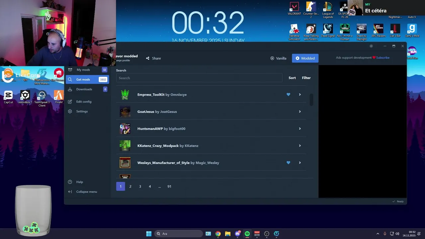This screenshot has width=425, height=239.
Task: Select the Thunderstore Mod Manager desktop icon
Action: tap(42, 76)
